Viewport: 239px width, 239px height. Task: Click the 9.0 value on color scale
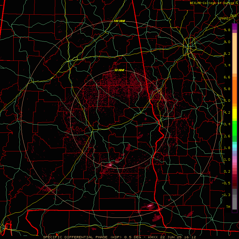pos(227,42)
